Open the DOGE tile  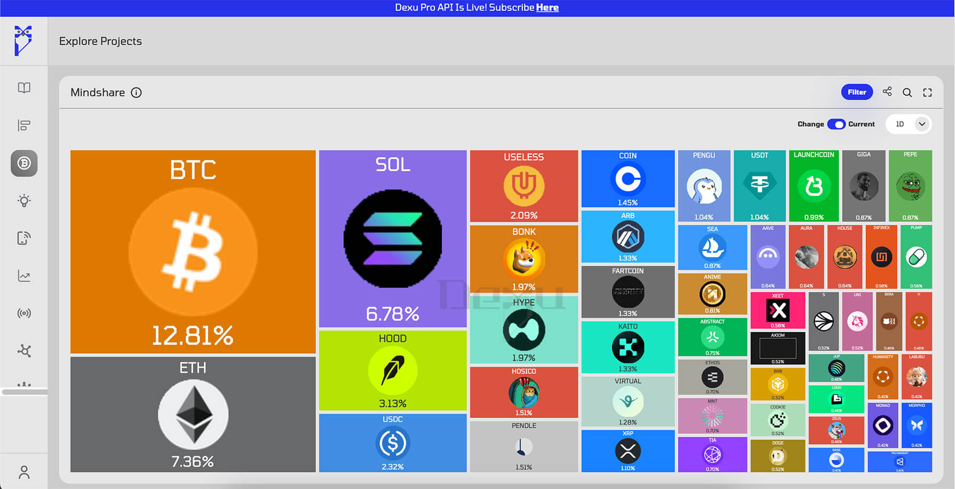coord(778,456)
